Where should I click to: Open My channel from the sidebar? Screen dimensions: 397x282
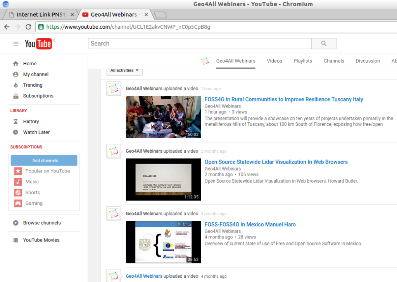(x=36, y=74)
